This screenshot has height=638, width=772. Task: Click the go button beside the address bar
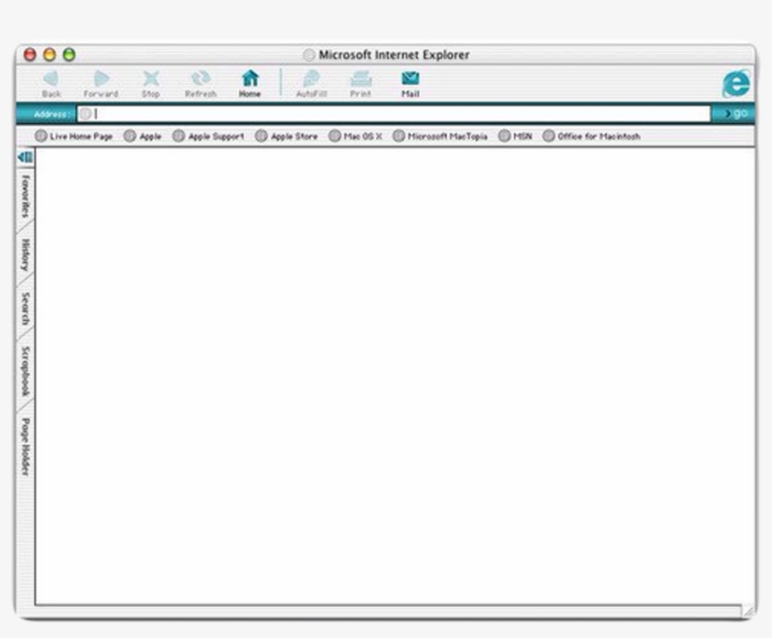(x=735, y=114)
